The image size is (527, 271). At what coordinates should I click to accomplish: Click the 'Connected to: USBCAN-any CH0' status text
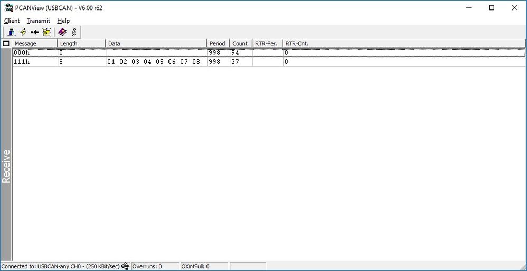(x=61, y=267)
